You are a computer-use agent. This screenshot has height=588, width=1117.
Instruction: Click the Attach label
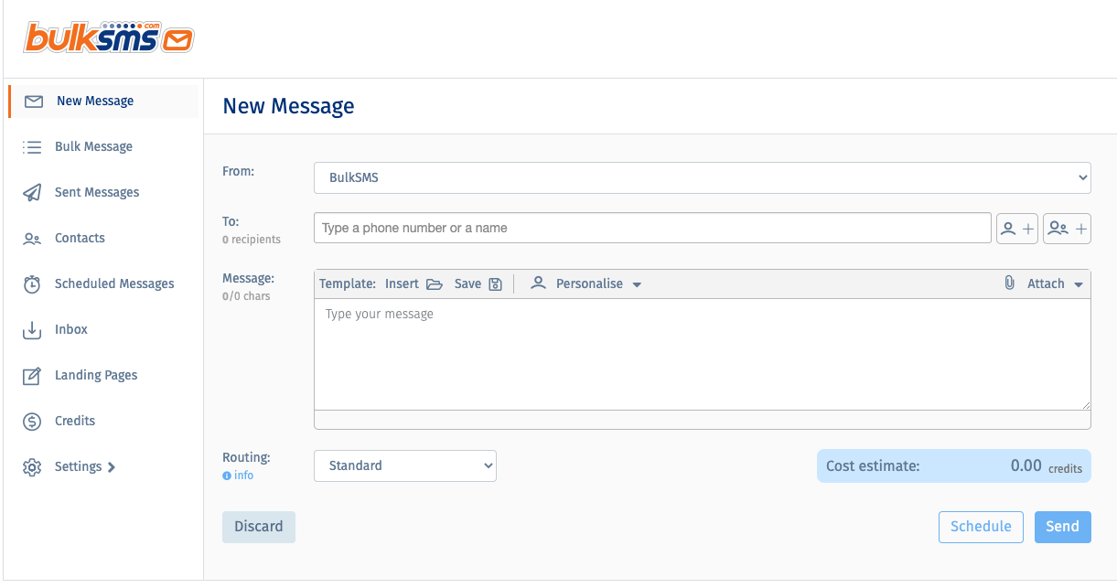[x=1046, y=284]
